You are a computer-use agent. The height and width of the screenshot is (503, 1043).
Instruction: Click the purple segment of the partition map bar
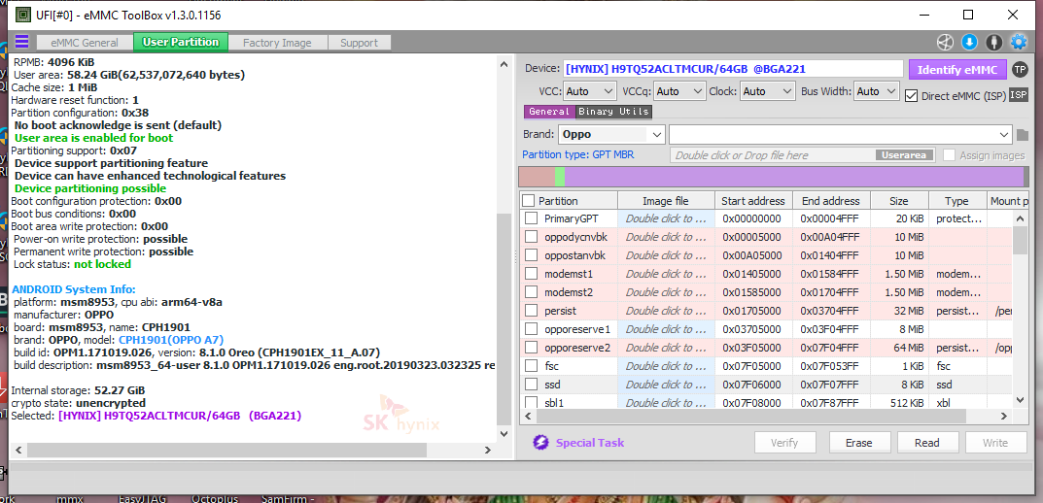794,177
